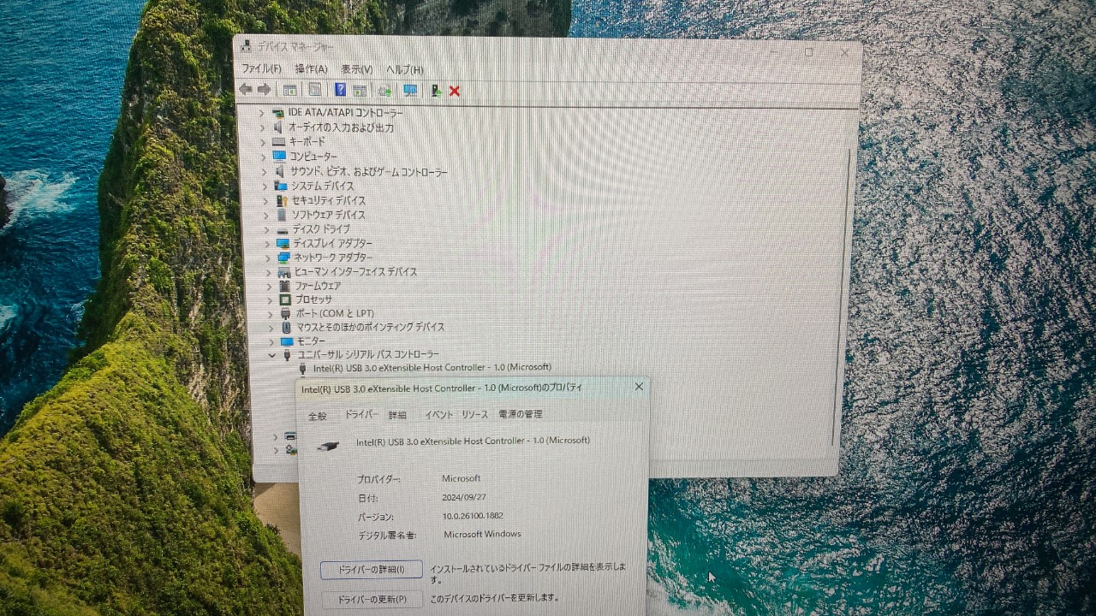This screenshot has height=616, width=1096.
Task: Click the Properties dialog title text
Action: (442, 388)
